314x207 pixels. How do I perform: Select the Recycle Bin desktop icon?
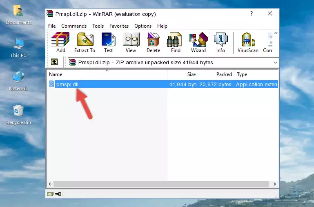[x=18, y=115]
